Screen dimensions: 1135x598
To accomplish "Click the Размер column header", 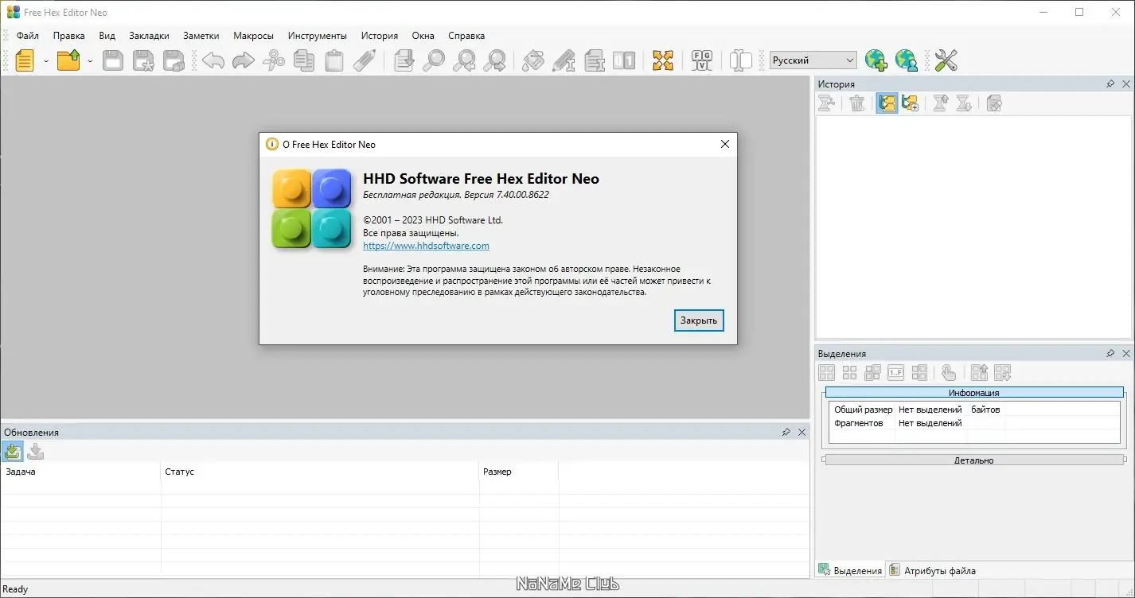I will point(519,472).
